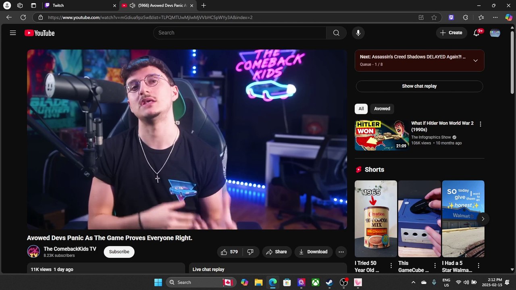Subscribe to The ComebackKids TV
The image size is (516, 290).
(119, 252)
